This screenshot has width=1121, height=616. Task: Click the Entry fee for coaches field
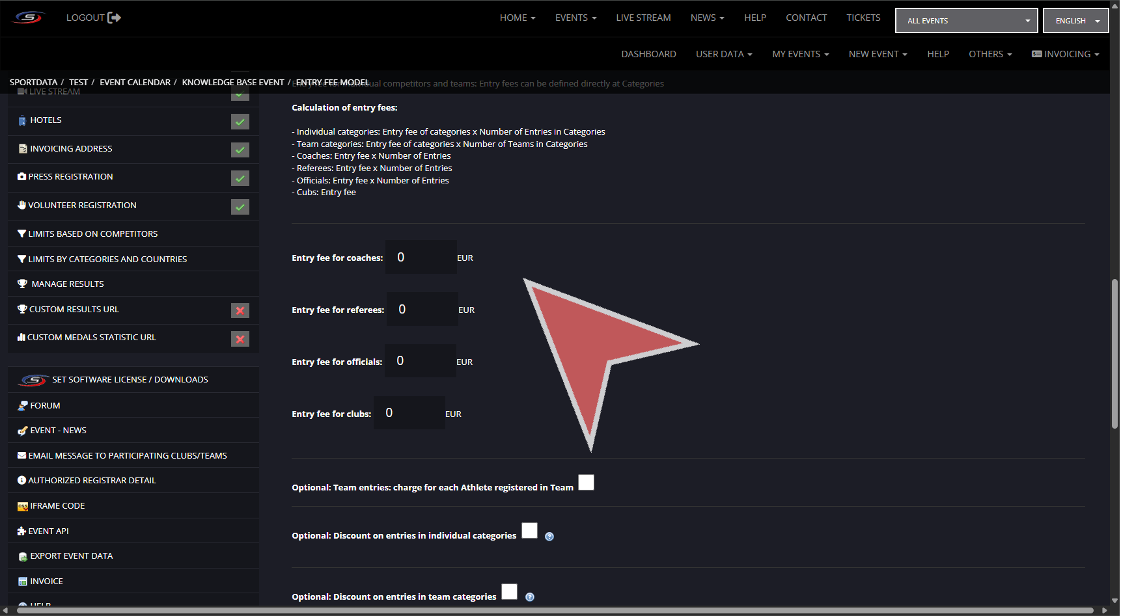point(421,257)
